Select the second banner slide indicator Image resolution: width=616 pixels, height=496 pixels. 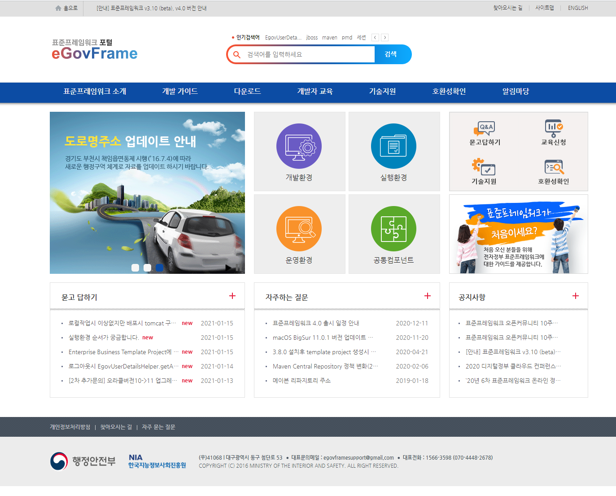click(147, 268)
